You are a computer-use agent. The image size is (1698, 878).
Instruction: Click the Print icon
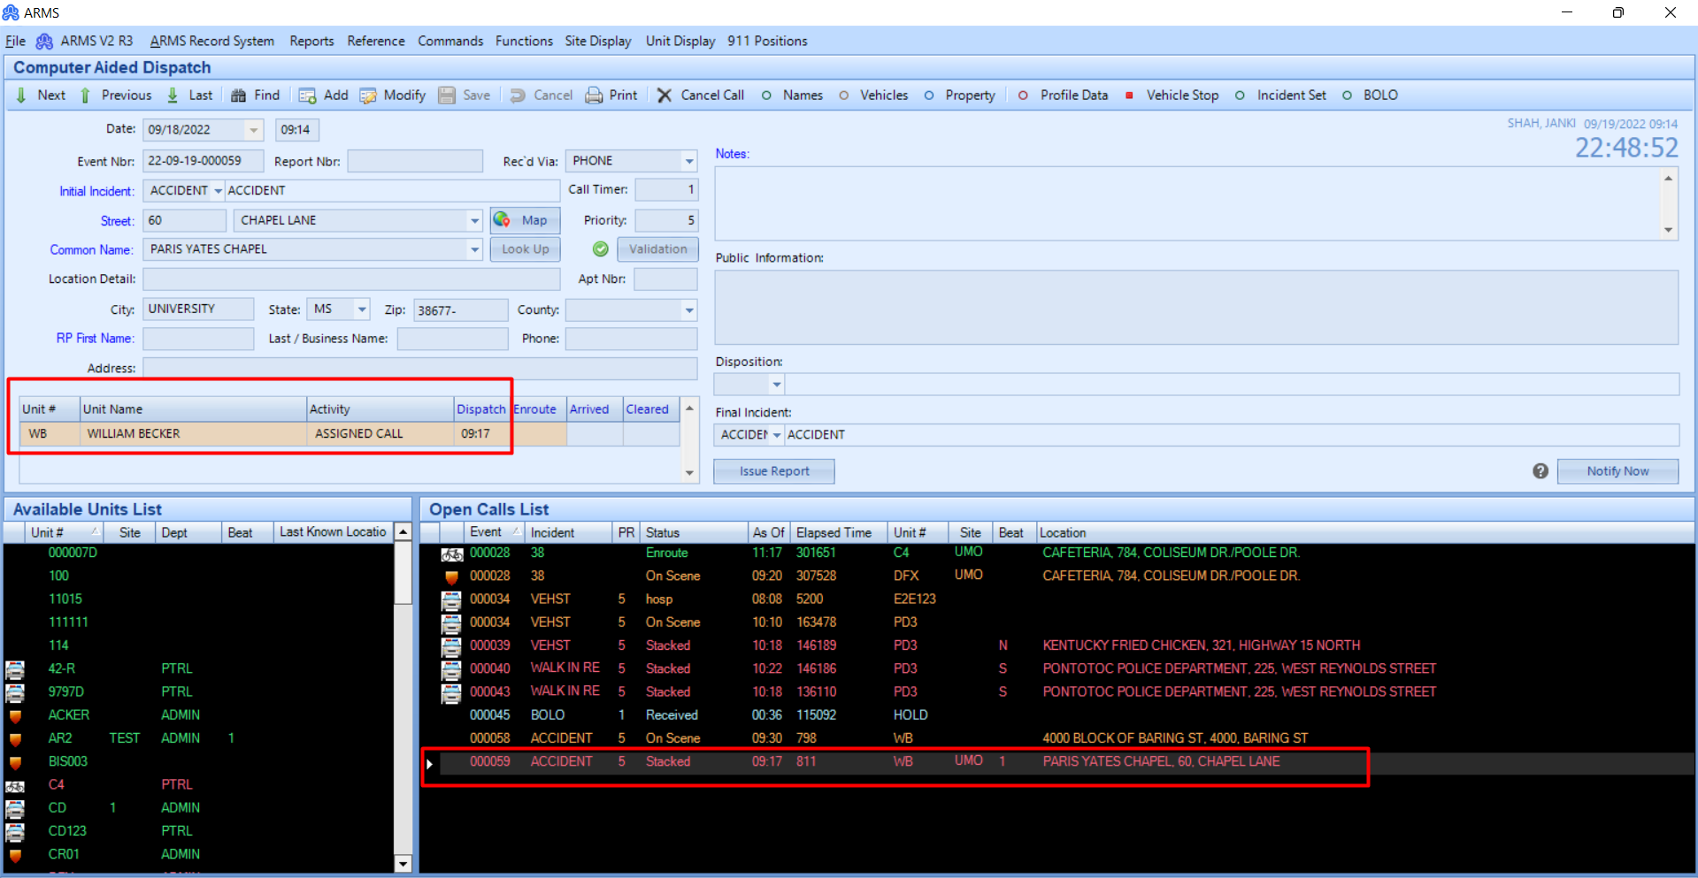[595, 95]
